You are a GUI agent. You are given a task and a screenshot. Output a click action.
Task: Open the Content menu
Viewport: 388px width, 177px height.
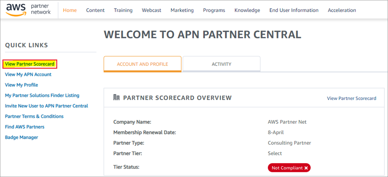click(95, 10)
